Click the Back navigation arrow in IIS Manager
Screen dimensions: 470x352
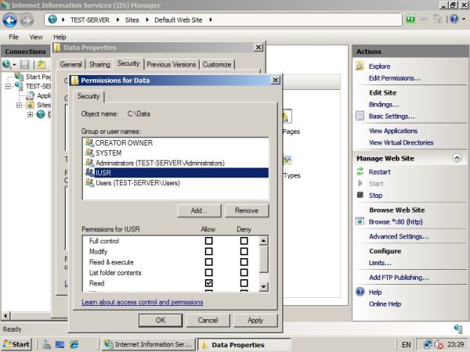pyautogui.click(x=10, y=20)
